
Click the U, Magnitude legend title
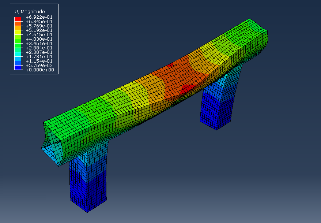[x=29, y=11]
